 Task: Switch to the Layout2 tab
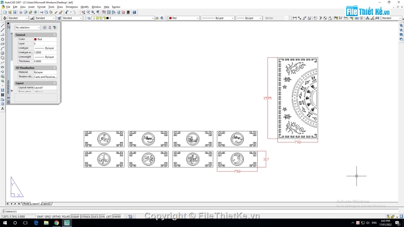click(46, 204)
